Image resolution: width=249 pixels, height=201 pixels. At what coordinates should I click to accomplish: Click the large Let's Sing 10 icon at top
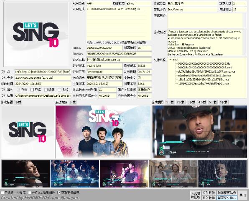click(36, 34)
